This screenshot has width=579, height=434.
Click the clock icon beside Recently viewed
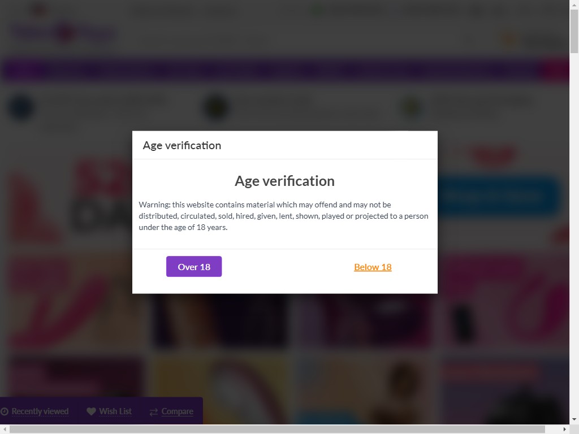[x=5, y=411]
